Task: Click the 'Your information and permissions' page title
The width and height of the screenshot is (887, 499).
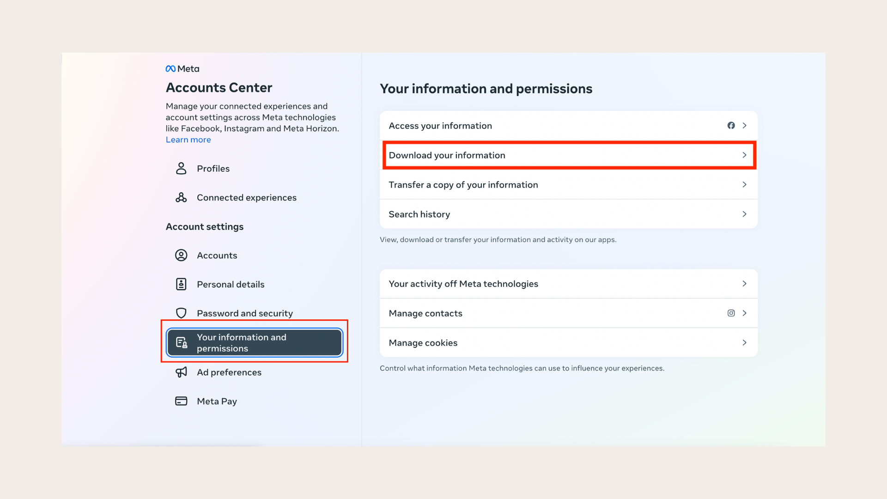Action: pos(486,89)
